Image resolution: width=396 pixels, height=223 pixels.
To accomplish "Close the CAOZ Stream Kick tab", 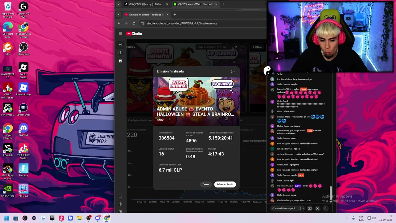I will point(216,4).
